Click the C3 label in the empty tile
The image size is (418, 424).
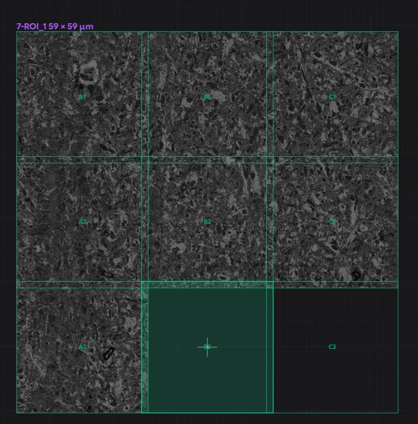point(331,347)
